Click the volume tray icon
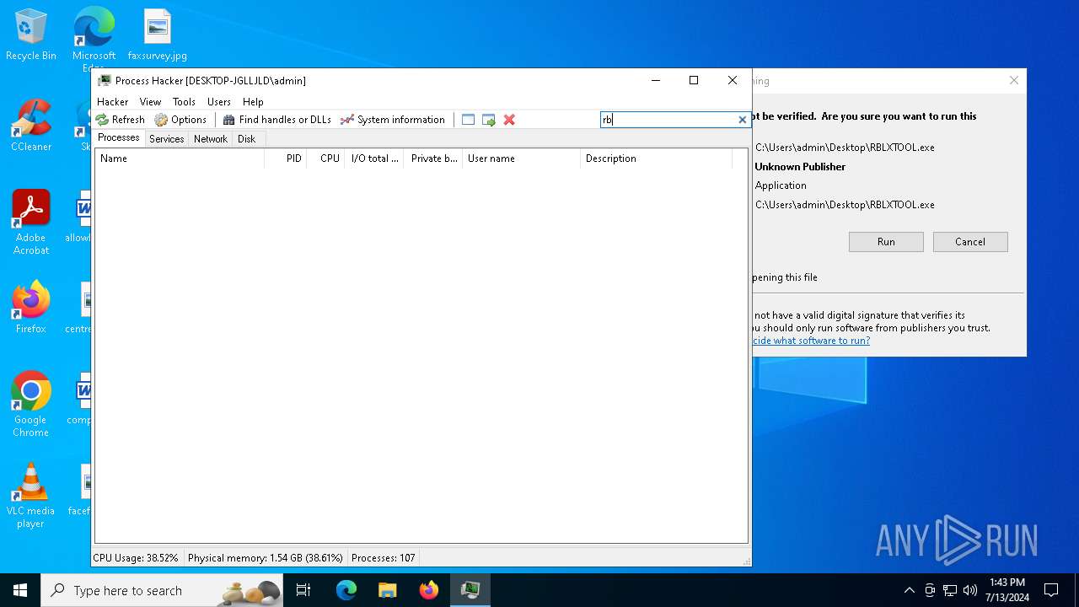The width and height of the screenshot is (1079, 607). coord(970,590)
